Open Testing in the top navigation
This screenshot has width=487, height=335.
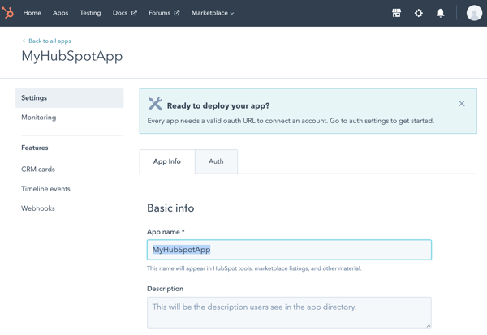[x=90, y=13]
